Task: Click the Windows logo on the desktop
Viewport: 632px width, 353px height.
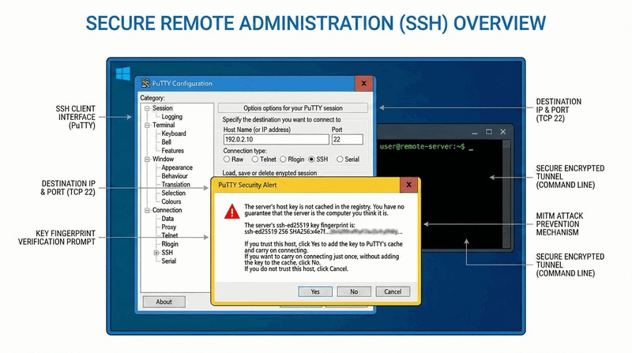Action: [x=122, y=73]
